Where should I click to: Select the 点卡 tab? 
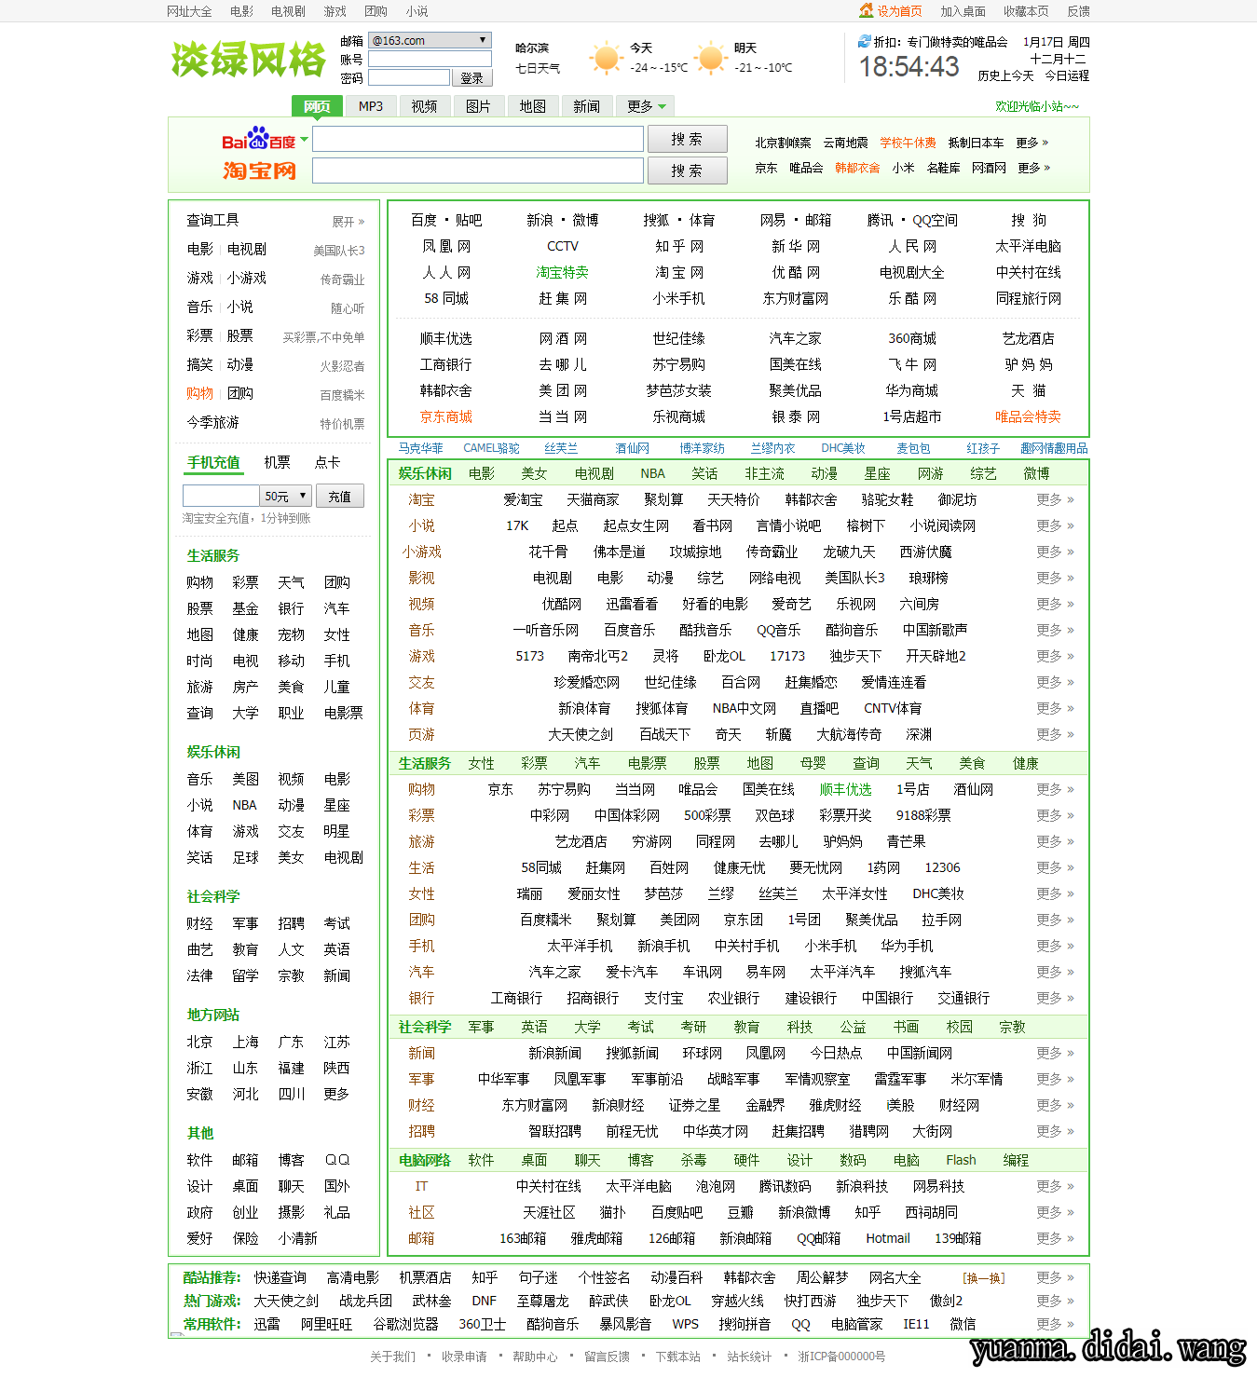click(x=327, y=462)
